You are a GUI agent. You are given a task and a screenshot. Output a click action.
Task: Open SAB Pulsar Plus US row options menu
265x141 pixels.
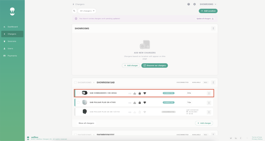[209, 112]
